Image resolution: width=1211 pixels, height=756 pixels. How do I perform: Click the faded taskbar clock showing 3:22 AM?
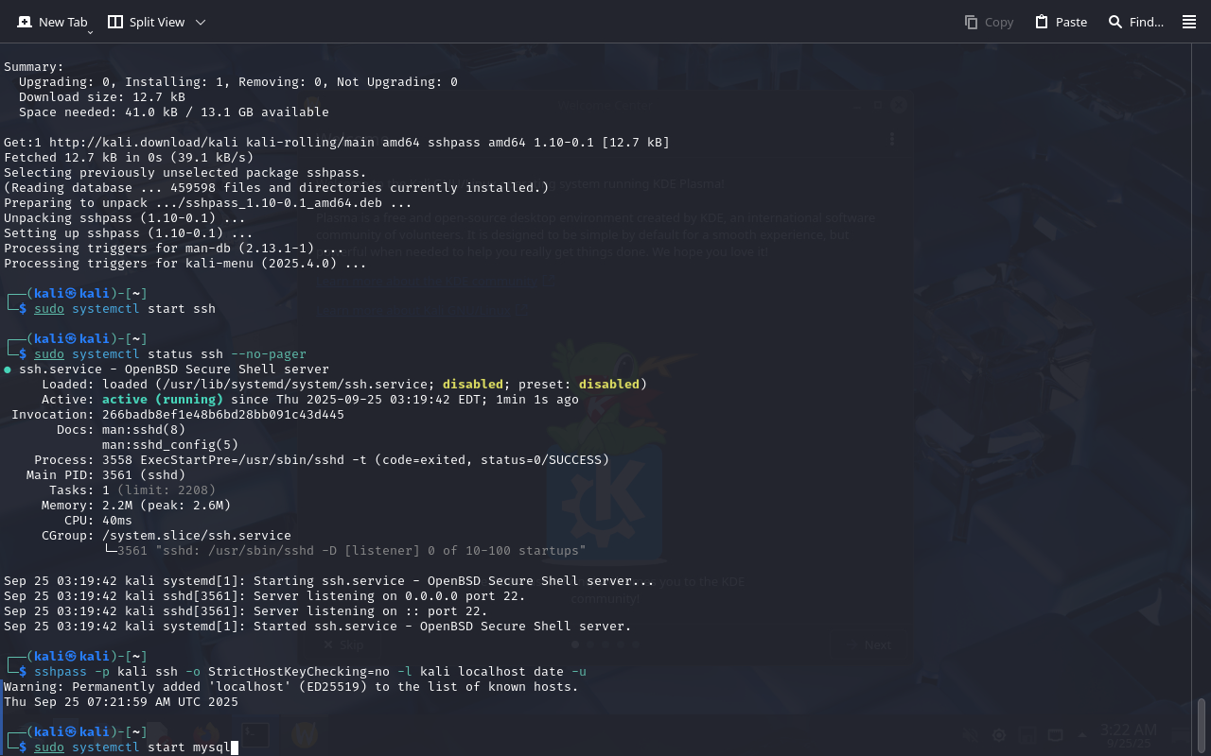pos(1128,730)
